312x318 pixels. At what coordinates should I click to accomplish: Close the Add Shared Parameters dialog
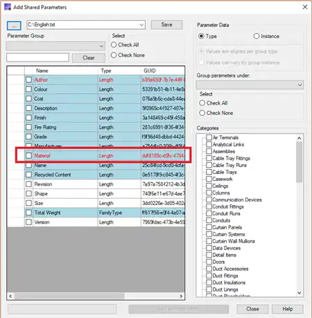[305, 7]
